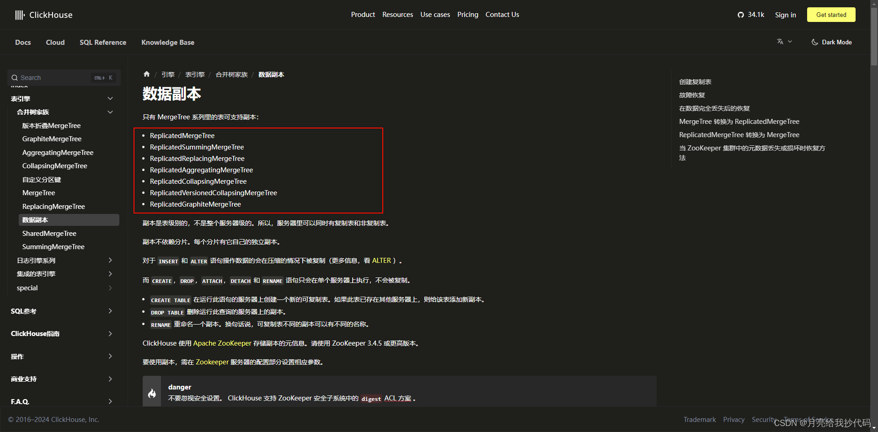Screen dimensions: 878x432
Task: Open the Privacy footer link
Action: click(x=733, y=420)
